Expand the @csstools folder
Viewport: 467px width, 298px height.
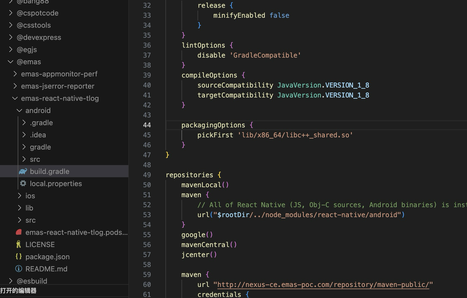(x=11, y=25)
